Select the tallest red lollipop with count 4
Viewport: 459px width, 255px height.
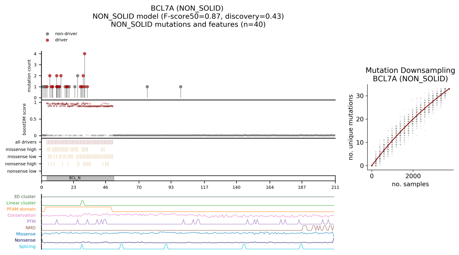click(85, 54)
